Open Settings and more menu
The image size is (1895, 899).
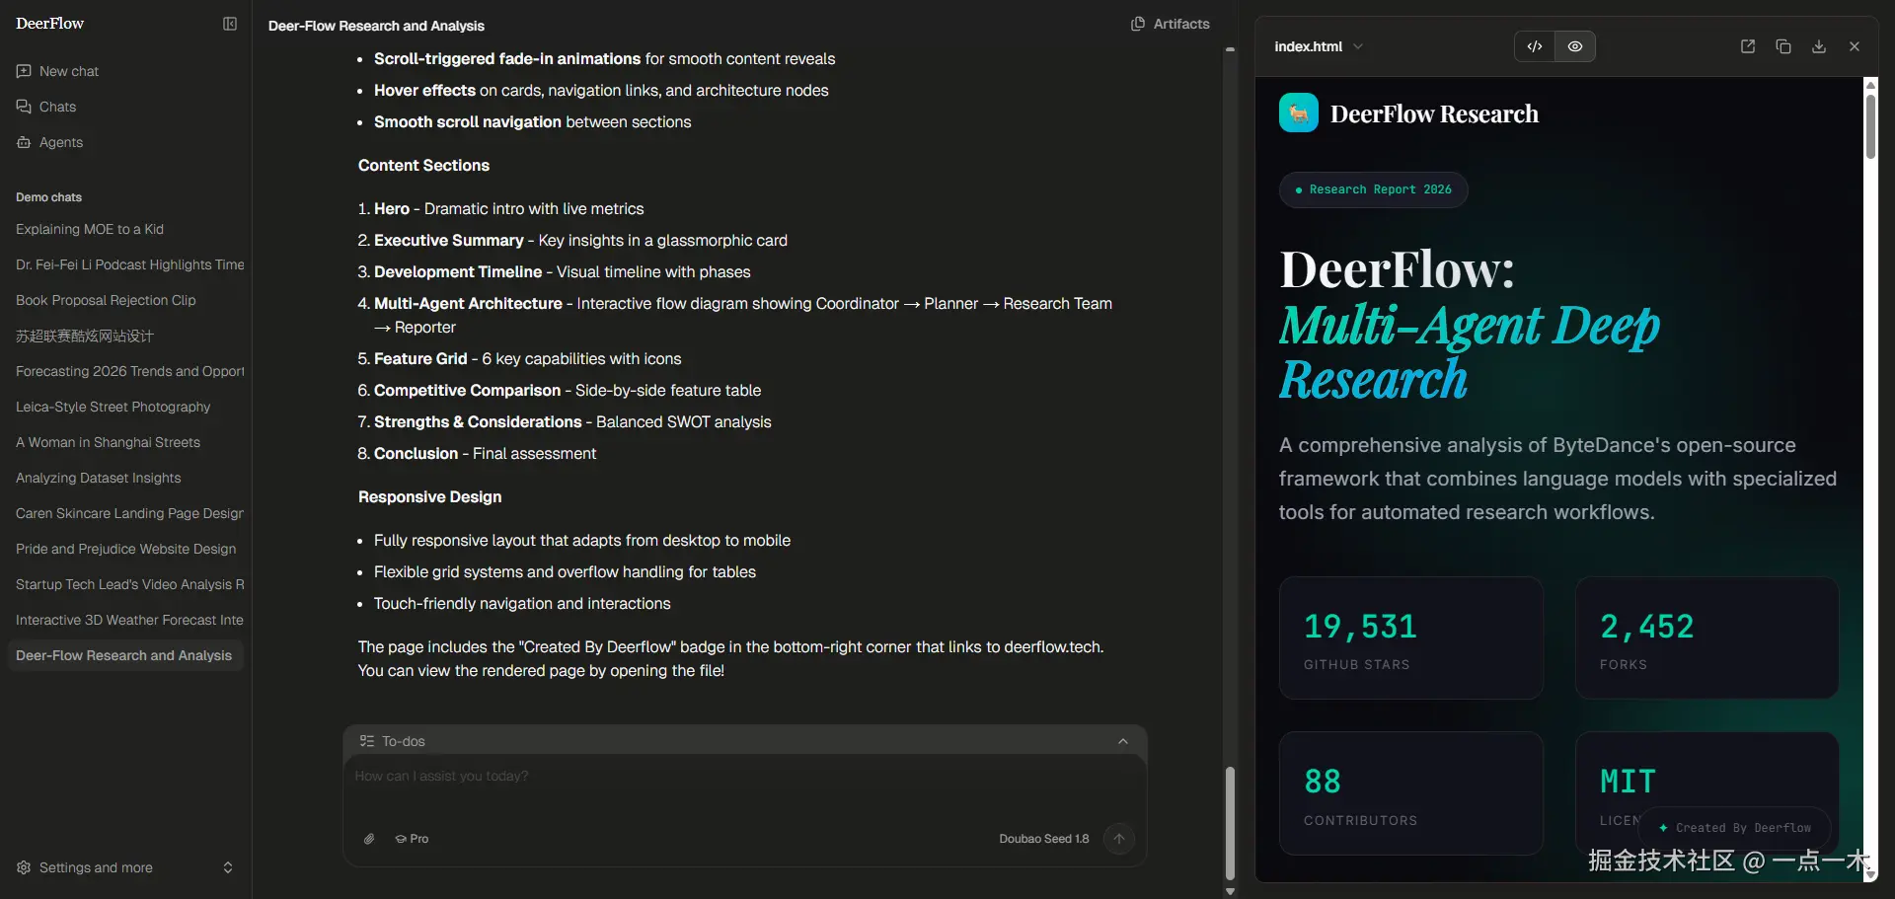click(125, 867)
